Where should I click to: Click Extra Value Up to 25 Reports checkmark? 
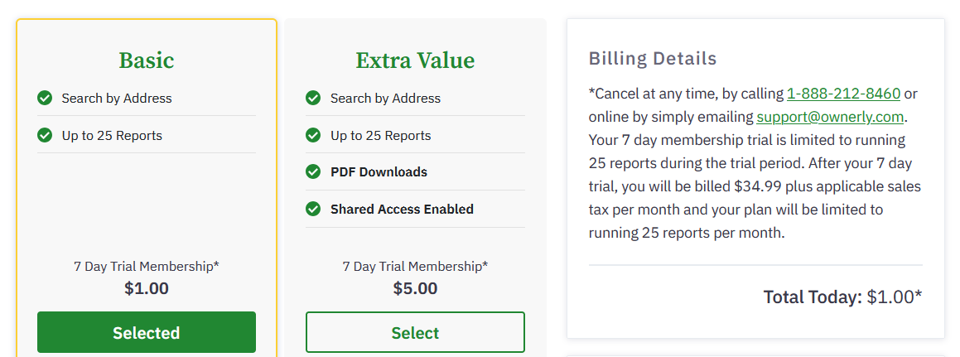(x=313, y=135)
